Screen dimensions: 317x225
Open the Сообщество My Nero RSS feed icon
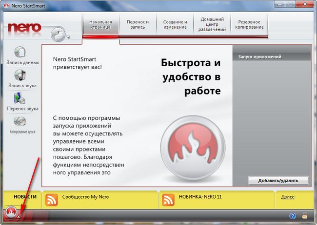coord(52,200)
